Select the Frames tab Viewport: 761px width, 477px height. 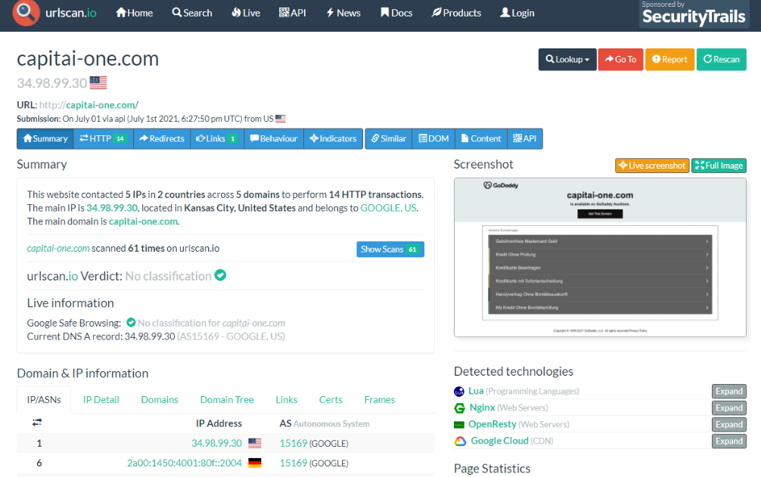click(x=380, y=400)
